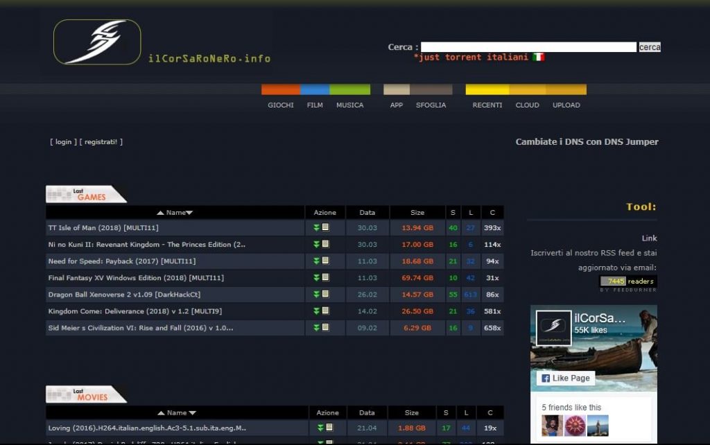Screen dimensions: 710x445
Task: Sort Movies table by name descending arrow
Action: coord(193,413)
